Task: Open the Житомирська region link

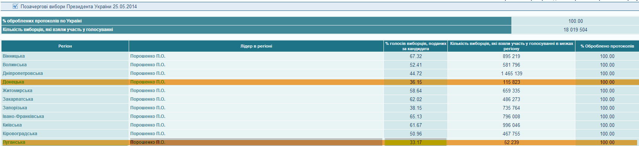Action: coord(17,91)
